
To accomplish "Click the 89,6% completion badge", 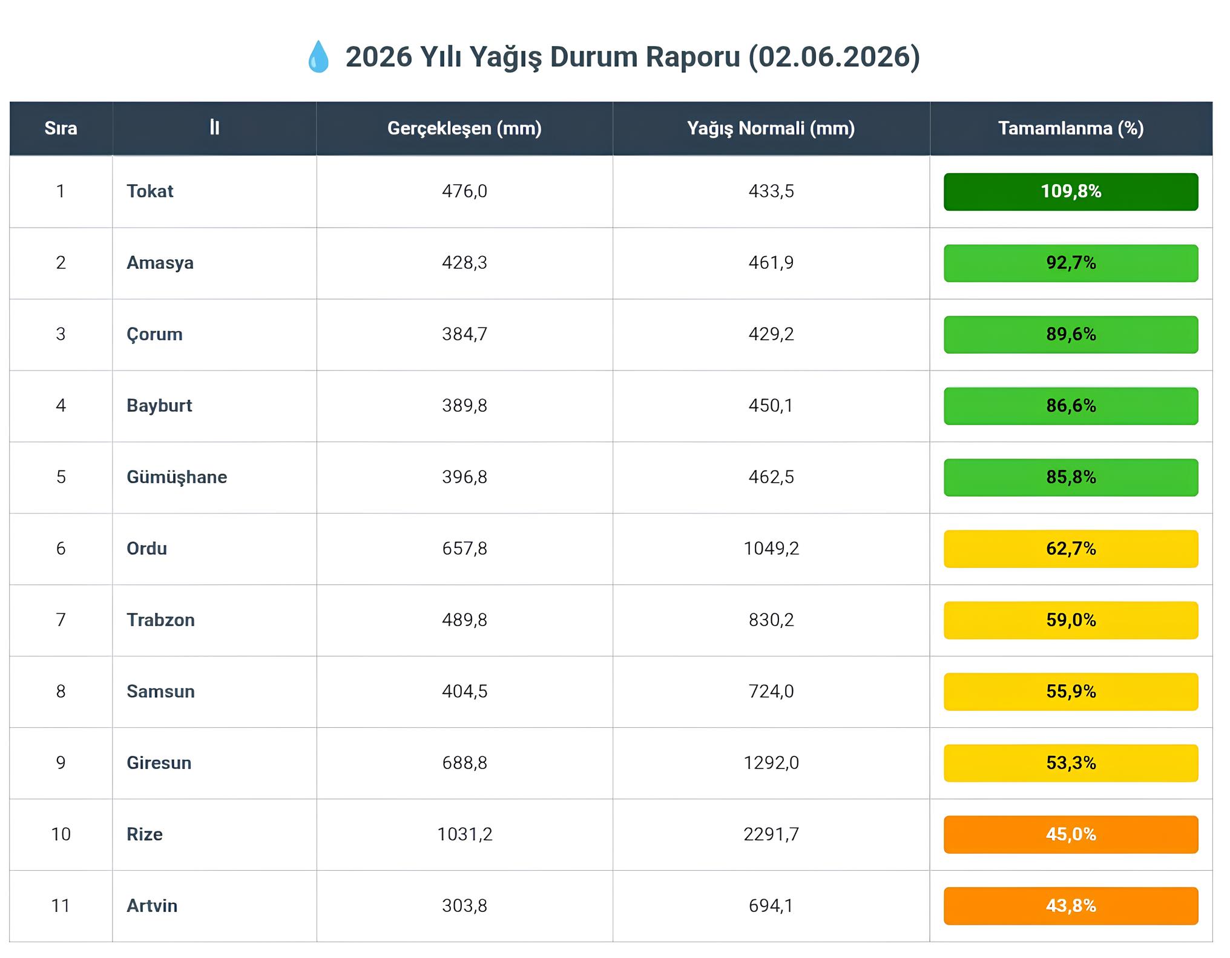I will [x=1071, y=335].
